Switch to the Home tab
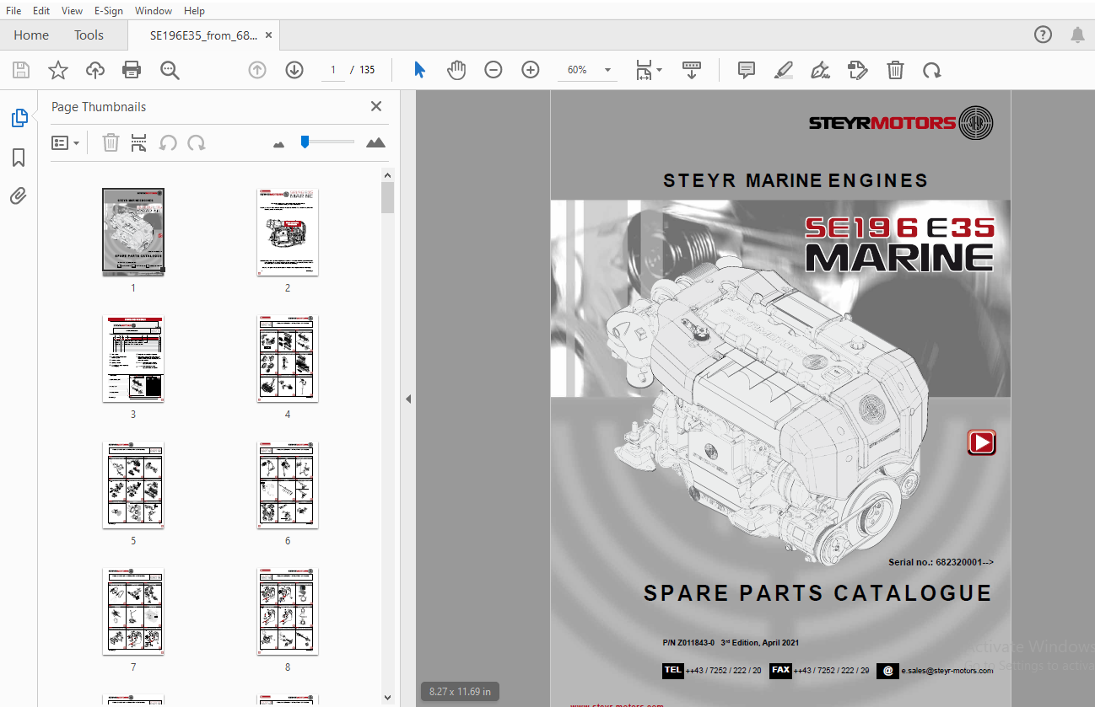This screenshot has height=707, width=1095. pos(31,35)
